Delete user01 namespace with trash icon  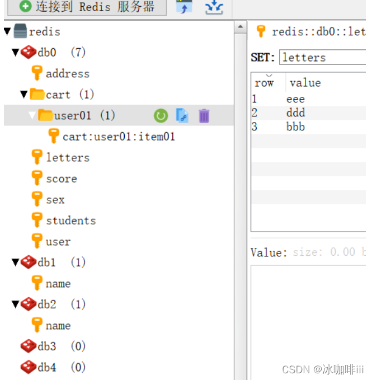pos(204,116)
